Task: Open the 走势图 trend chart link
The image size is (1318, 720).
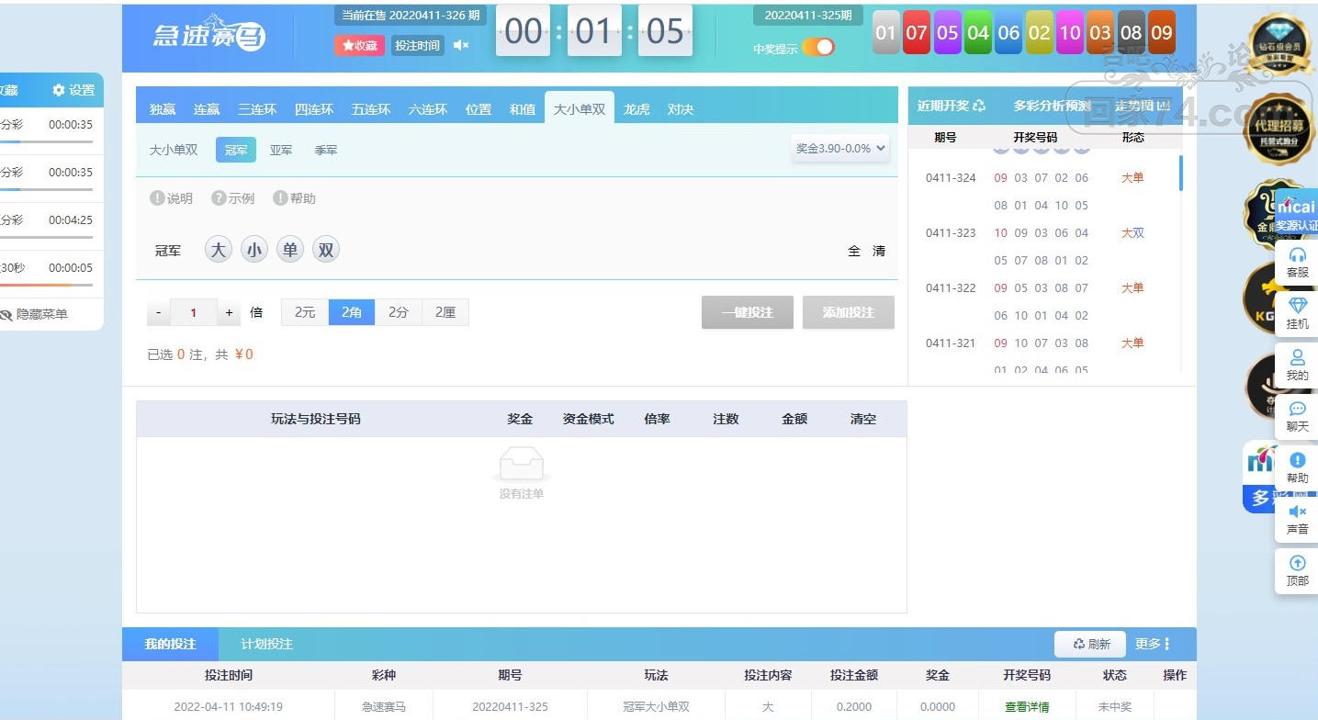Action: (x=1142, y=106)
